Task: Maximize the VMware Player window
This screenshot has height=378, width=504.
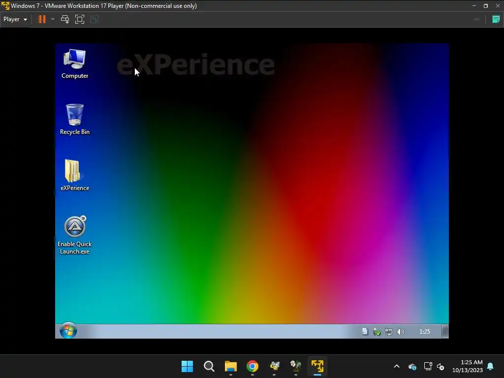Action: (x=486, y=6)
